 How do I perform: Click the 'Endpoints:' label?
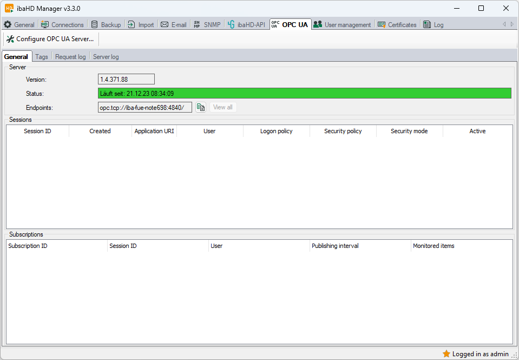pyautogui.click(x=40, y=108)
